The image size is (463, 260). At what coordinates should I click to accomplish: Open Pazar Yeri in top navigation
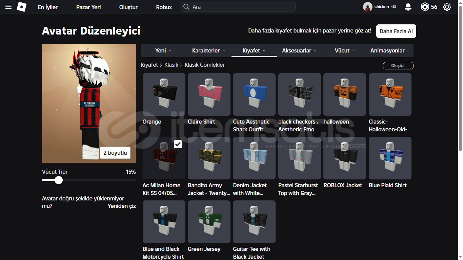(88, 7)
